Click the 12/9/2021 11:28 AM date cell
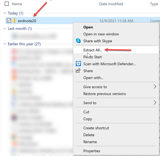The image size is (160, 156). point(116,21)
